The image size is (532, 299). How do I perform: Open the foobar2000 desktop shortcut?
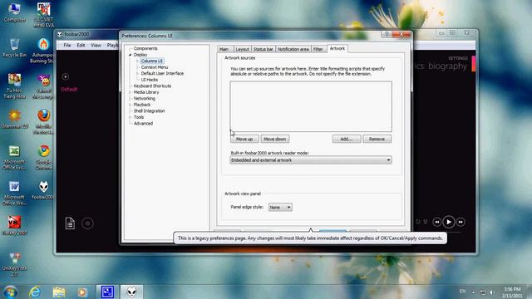[43, 190]
